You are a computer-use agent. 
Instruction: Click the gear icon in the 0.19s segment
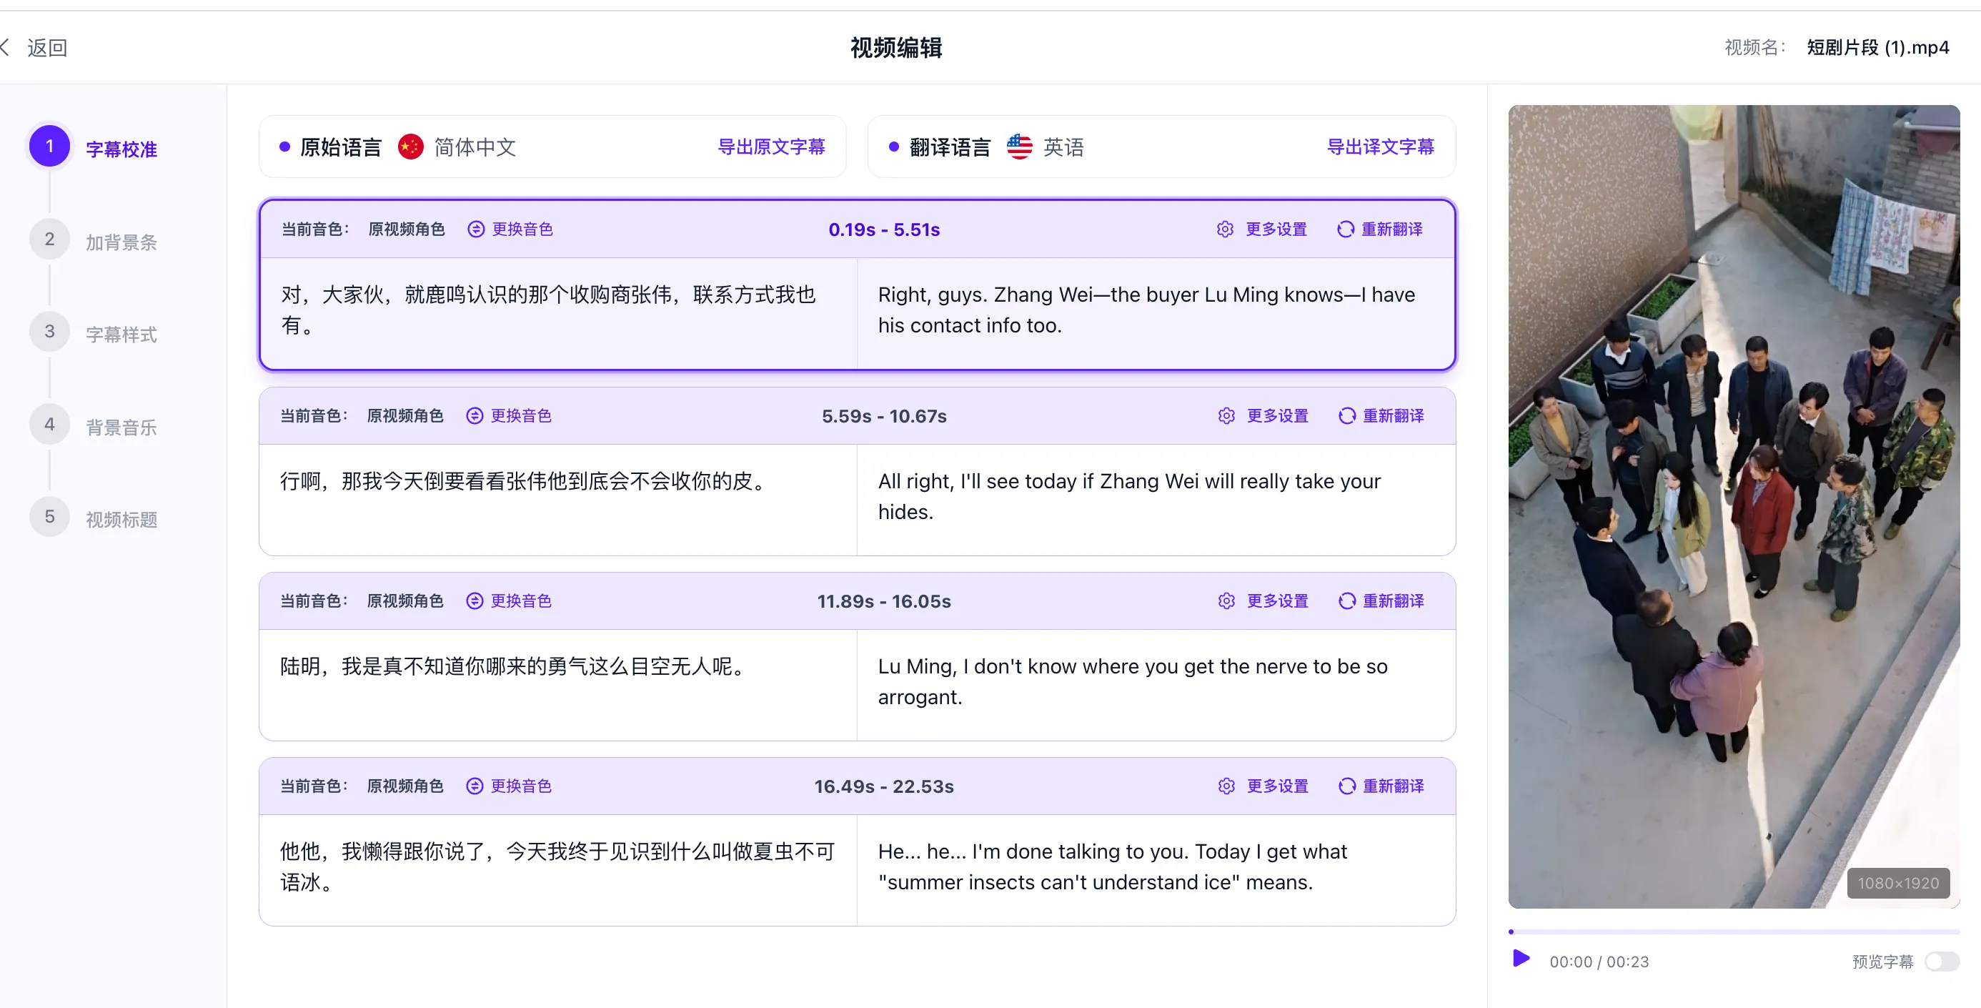(x=1225, y=229)
